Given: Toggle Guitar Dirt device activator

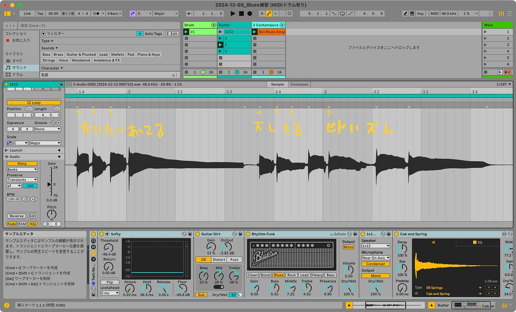Looking at the screenshot, I should pyautogui.click(x=198, y=234).
